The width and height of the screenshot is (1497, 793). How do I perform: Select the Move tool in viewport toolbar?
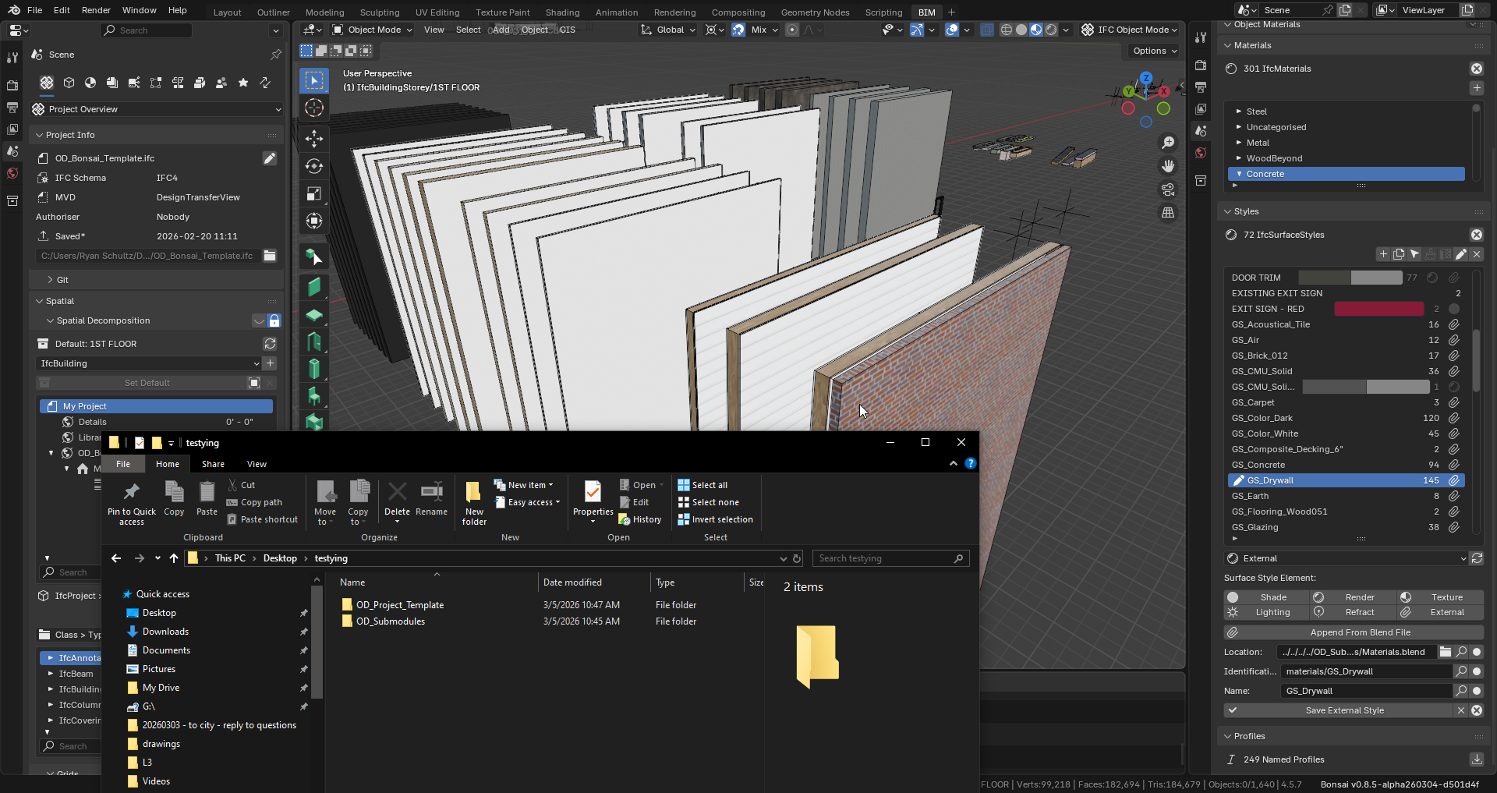[x=314, y=139]
